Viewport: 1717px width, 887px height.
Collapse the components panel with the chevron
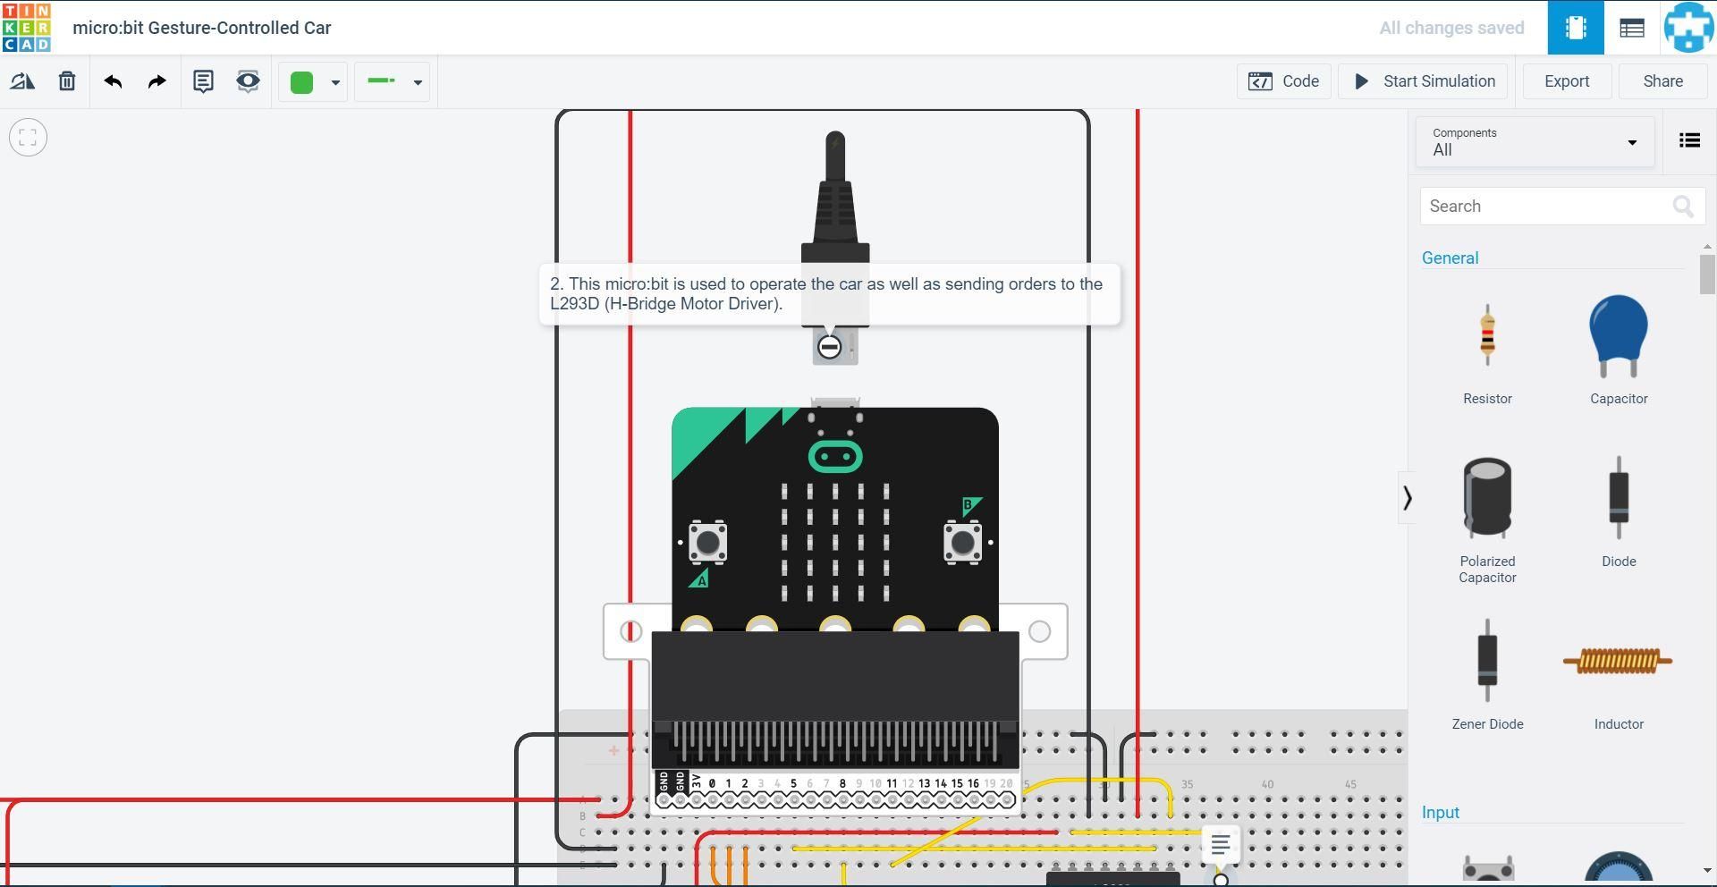[x=1408, y=498]
